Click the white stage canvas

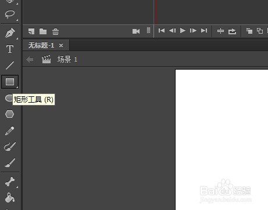pos(221,139)
